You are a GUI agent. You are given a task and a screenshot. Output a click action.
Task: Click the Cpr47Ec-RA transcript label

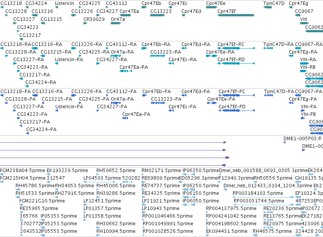pos(183,60)
